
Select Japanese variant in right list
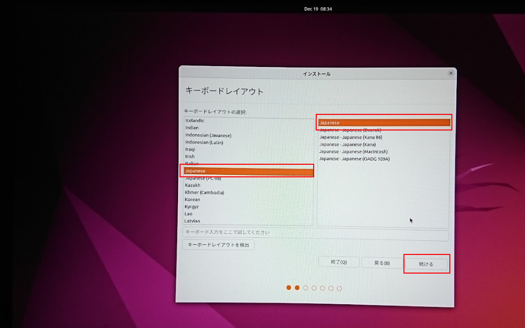tap(384, 123)
